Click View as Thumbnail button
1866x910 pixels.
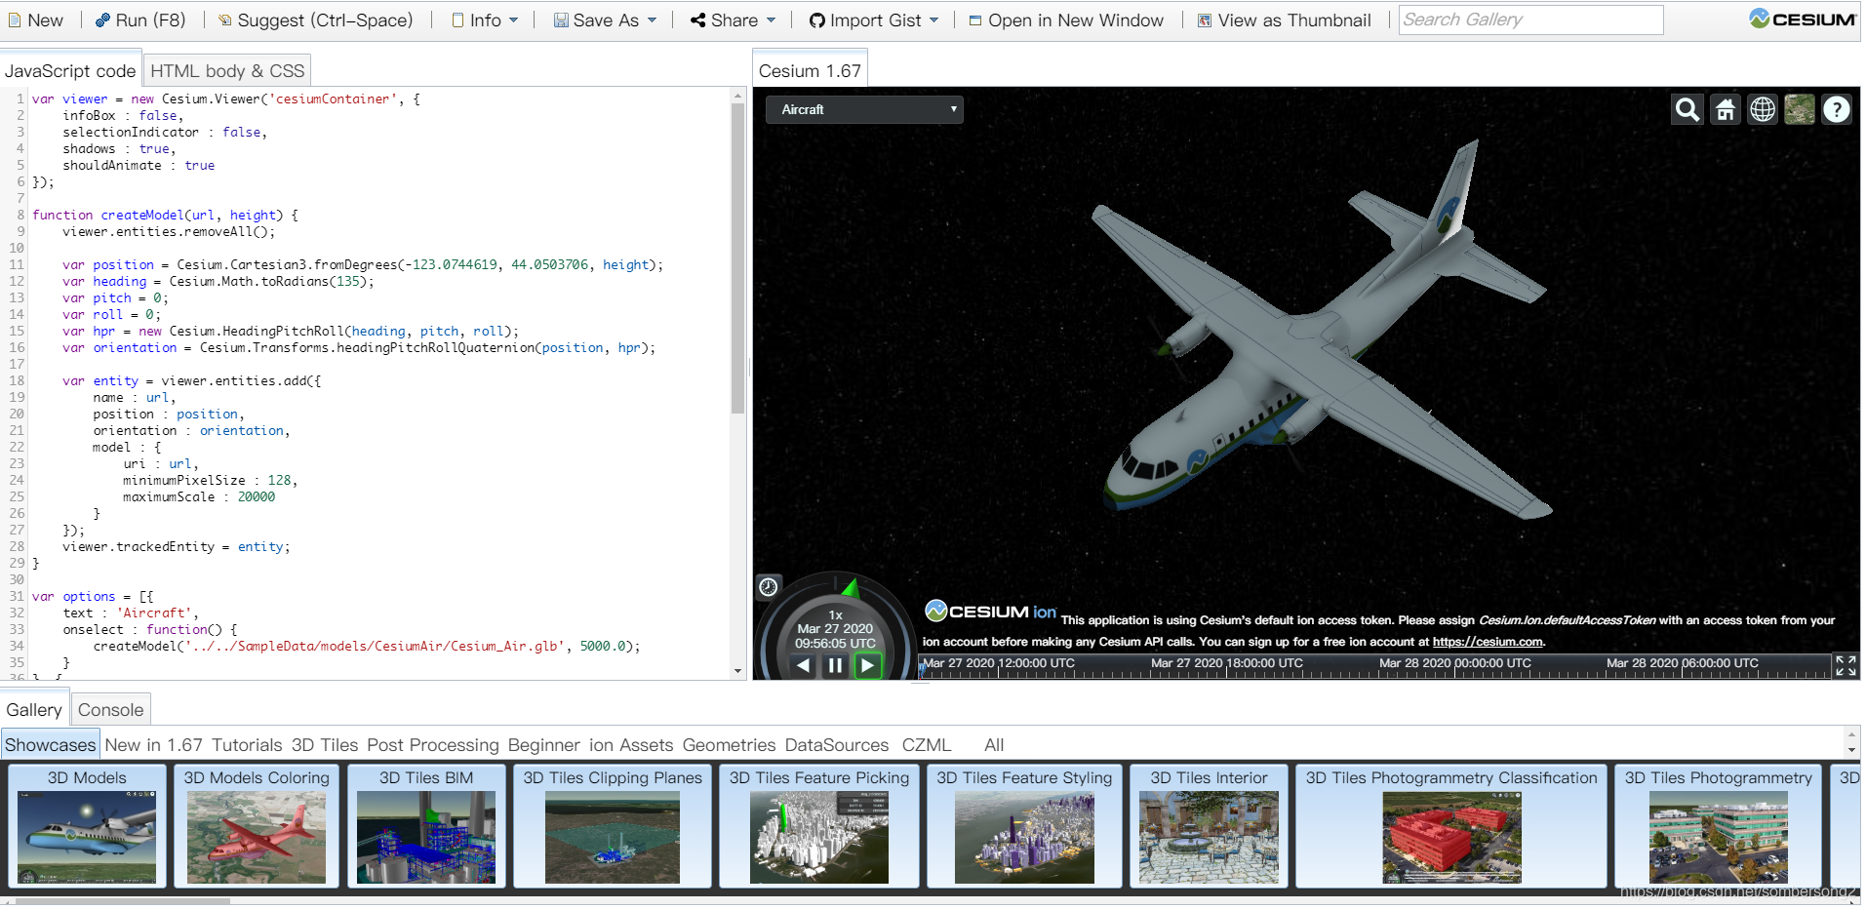click(1285, 20)
